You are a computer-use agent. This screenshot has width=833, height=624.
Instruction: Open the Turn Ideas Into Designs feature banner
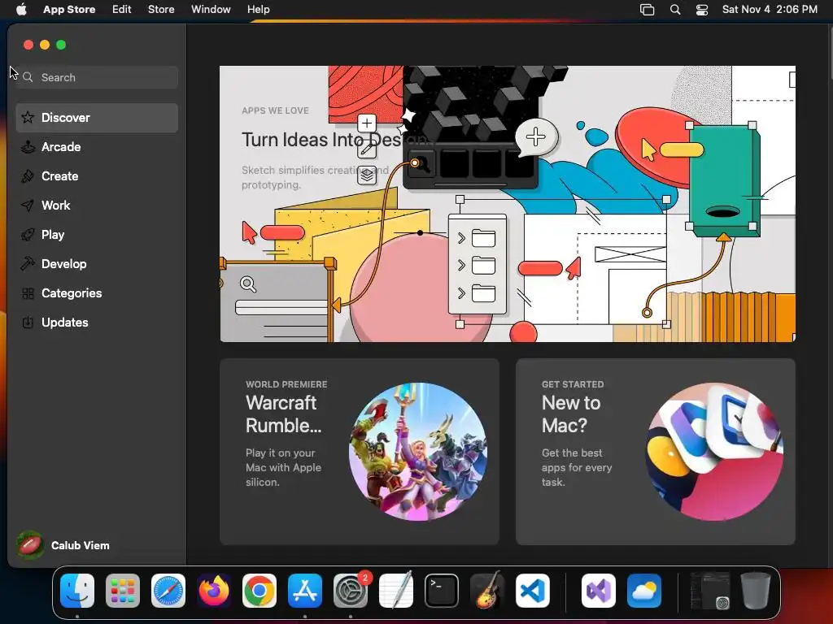tap(508, 204)
